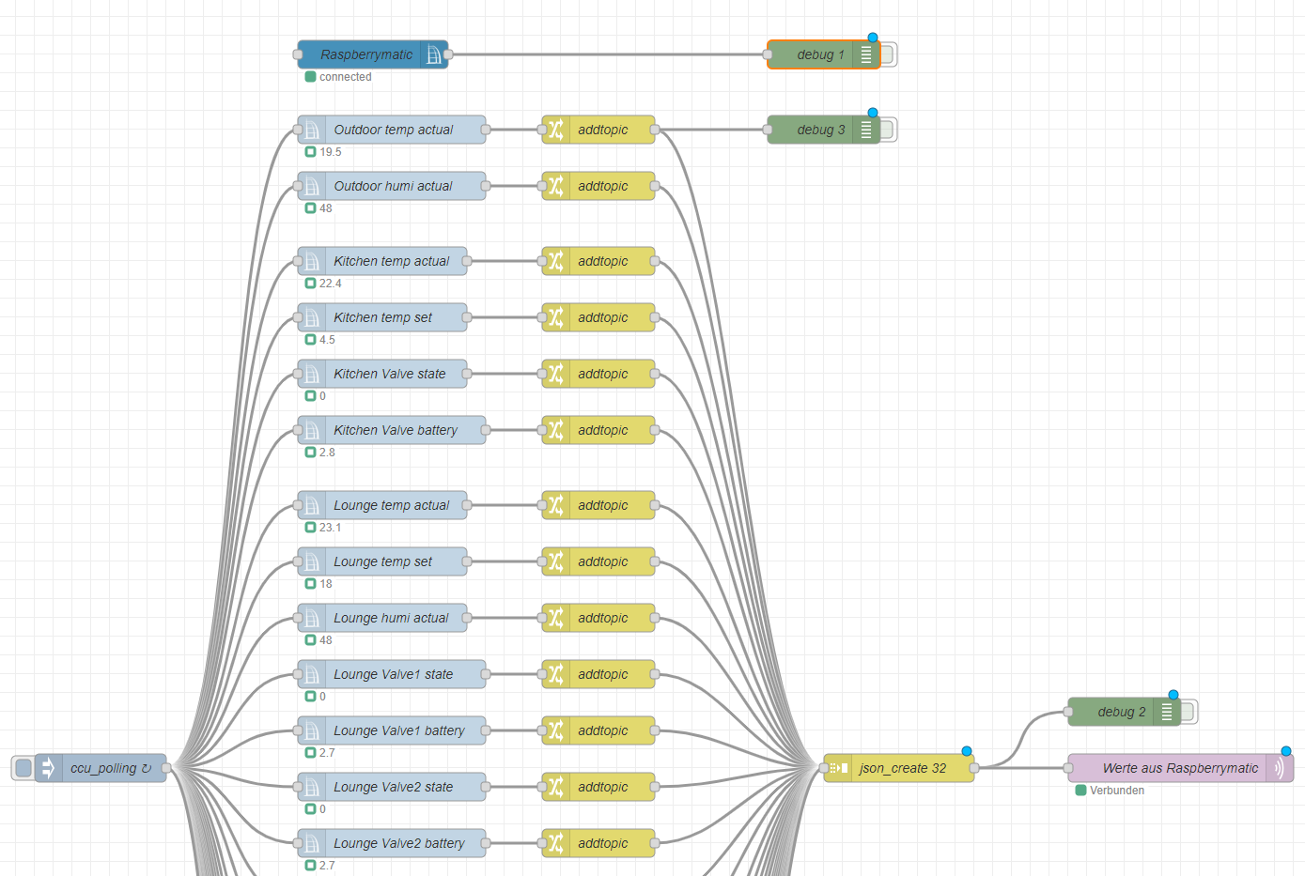This screenshot has width=1305, height=876.
Task: Toggle debug 1 output button
Action: [888, 54]
